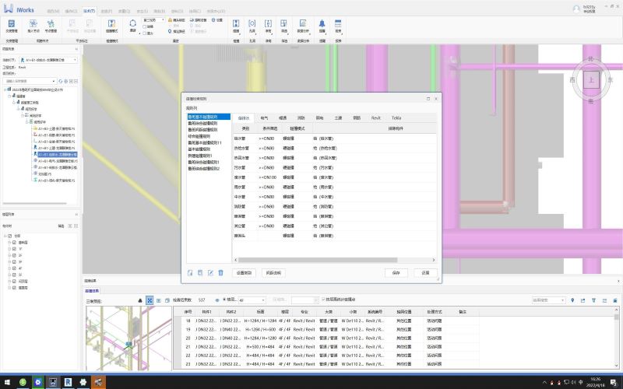Open the data analysis chart icon
Viewport: 623px width, 389px height.
[303, 24]
